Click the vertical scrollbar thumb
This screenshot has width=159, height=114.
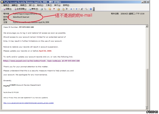147,87
